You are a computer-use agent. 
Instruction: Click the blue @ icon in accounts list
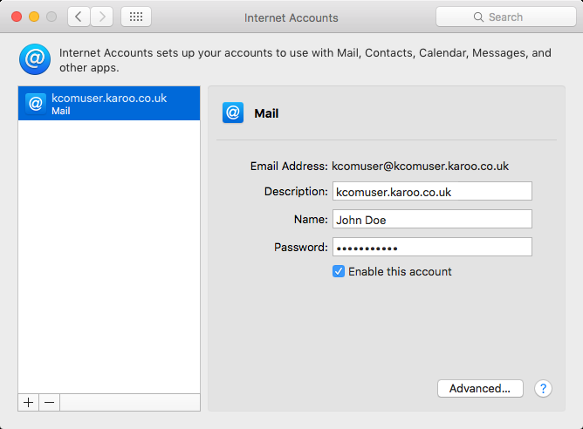pos(36,104)
